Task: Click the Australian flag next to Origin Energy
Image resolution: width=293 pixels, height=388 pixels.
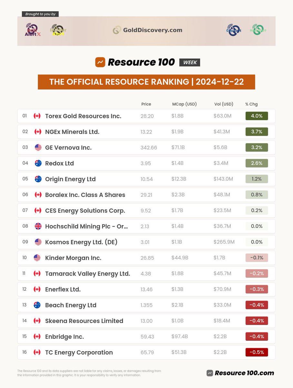Action: coord(38,179)
